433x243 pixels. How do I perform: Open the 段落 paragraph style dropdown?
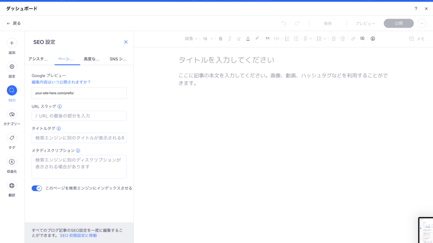191,39
